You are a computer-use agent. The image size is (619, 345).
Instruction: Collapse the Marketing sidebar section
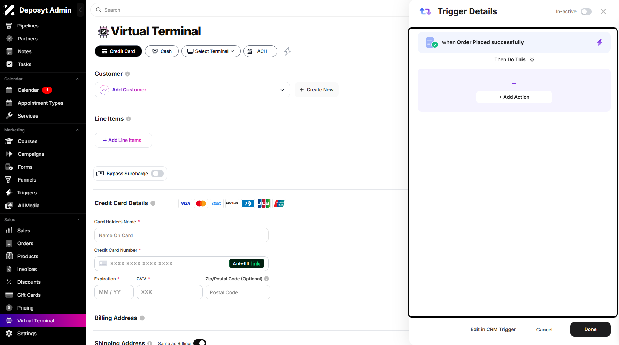click(78, 130)
